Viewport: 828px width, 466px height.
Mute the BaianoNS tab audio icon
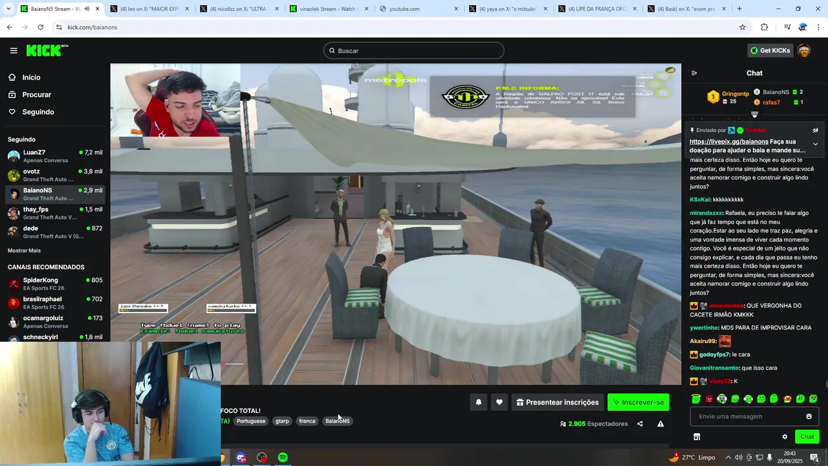87,9
